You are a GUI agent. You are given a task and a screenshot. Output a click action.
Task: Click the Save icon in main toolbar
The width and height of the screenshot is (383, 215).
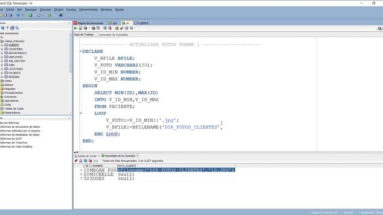coord(5,15)
